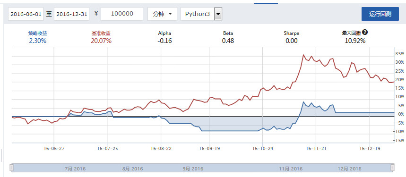Click the 16-06-27 x-axis date label
This screenshot has width=406, height=177.
coord(54,149)
